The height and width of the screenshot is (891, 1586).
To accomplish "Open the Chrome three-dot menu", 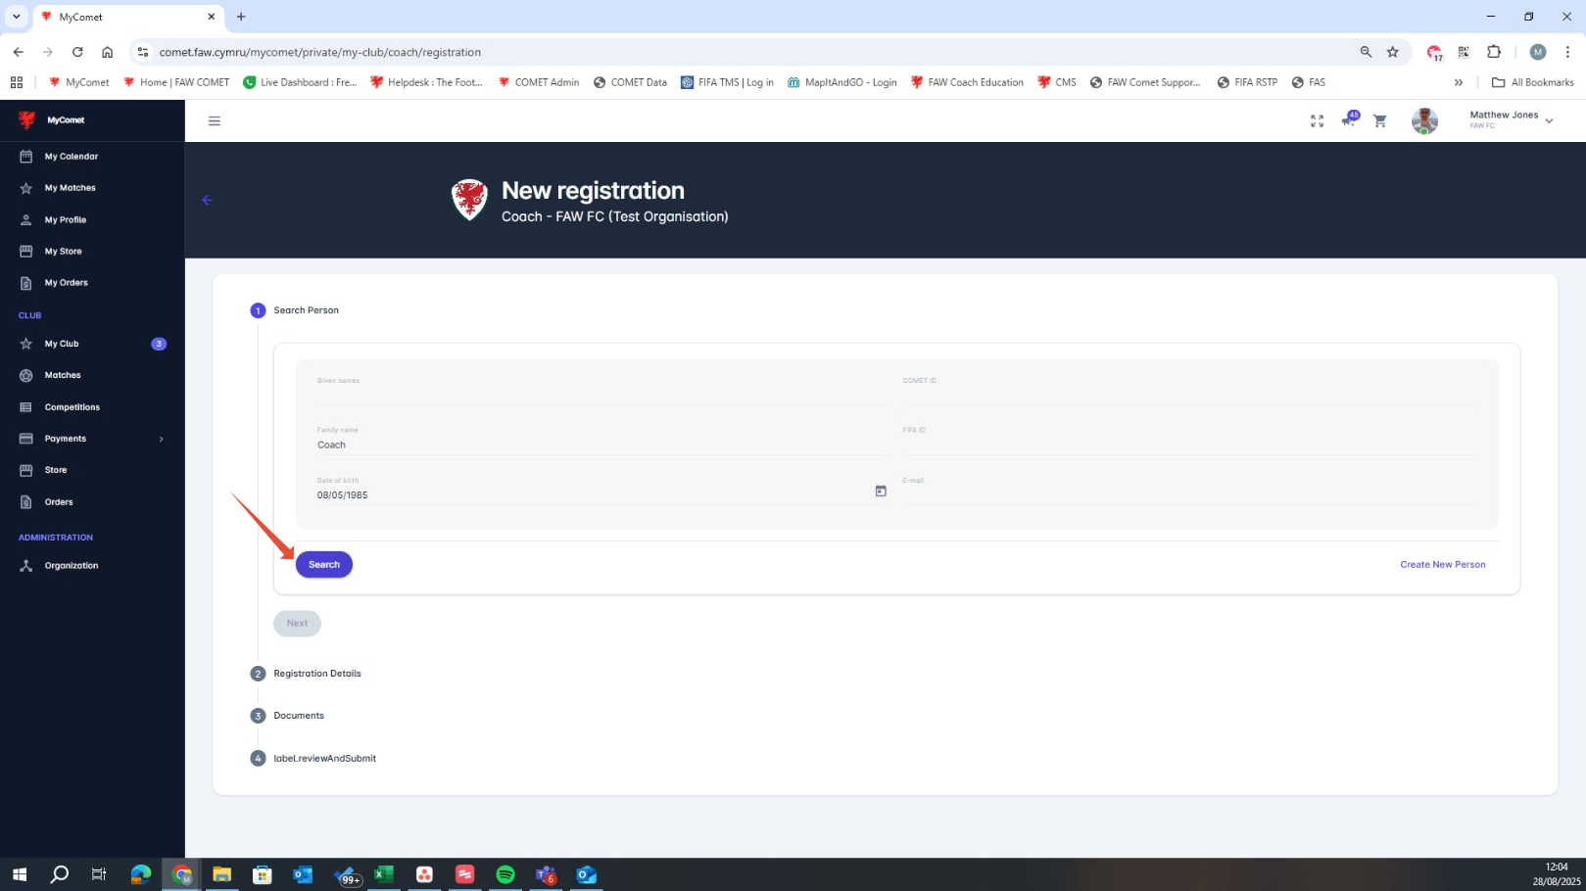I will pos(1567,52).
